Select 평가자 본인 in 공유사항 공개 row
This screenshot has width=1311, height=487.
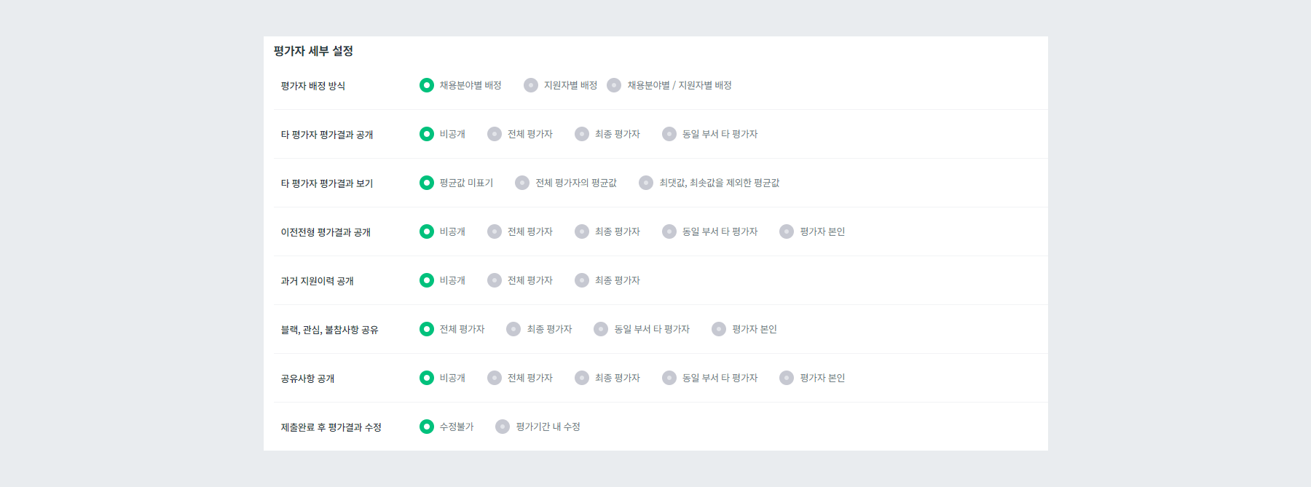click(x=786, y=378)
